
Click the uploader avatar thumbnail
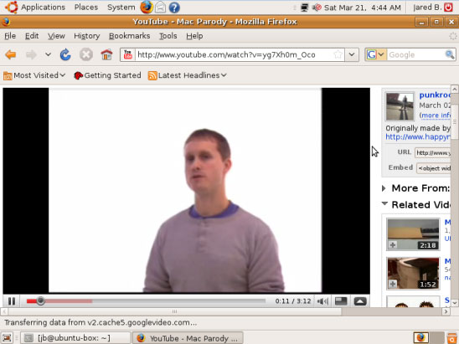[x=400, y=106]
